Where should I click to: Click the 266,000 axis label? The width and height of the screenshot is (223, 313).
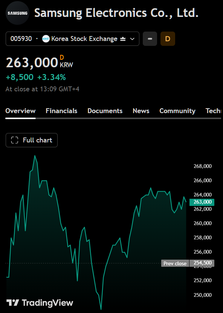(203, 180)
